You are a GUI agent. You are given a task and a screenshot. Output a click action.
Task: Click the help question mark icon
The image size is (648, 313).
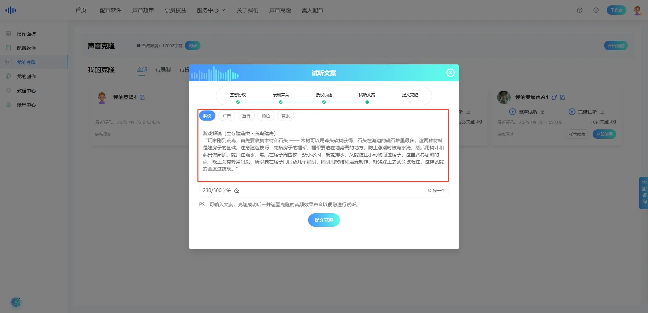580,10
